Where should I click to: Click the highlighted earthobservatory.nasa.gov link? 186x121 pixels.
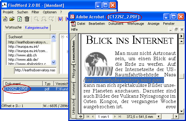tap(124, 80)
